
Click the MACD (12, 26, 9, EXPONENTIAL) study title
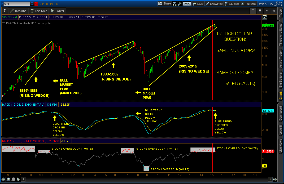click(23, 105)
